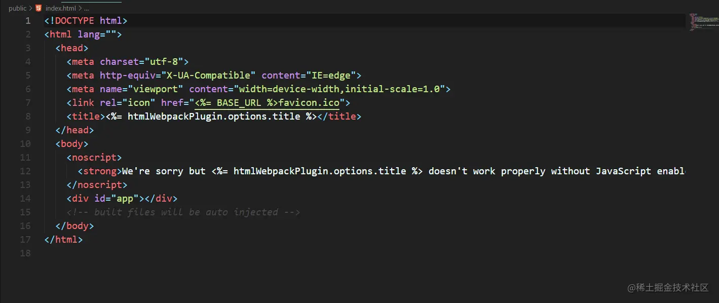
Task: Click line number 1 in the gutter
Action: pos(28,21)
